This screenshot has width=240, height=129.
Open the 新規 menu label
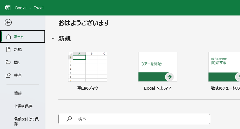[18, 50]
